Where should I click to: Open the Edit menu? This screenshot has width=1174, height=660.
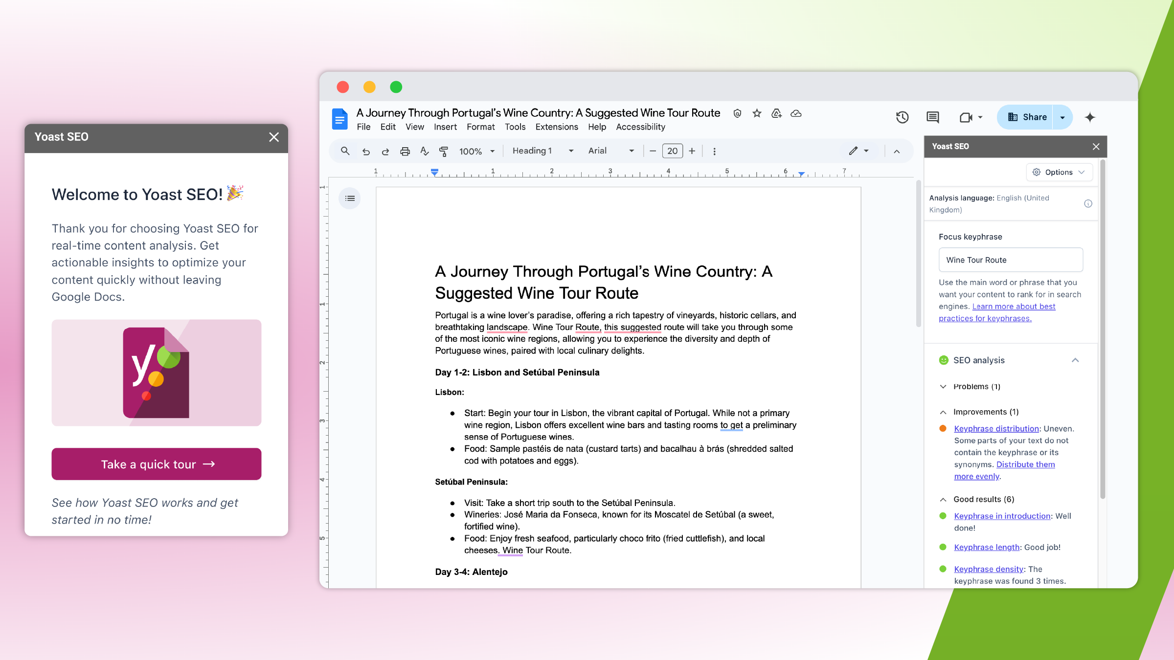point(388,127)
